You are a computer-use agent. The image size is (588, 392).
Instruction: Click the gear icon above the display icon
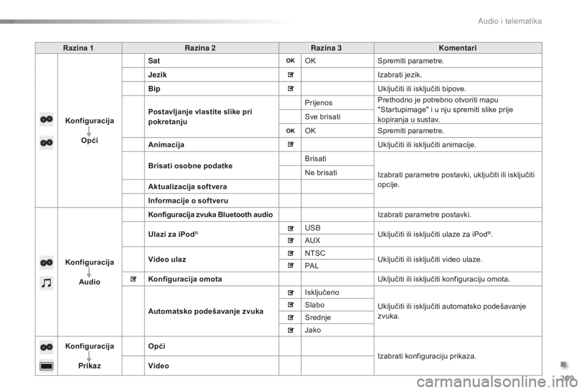[x=47, y=346]
